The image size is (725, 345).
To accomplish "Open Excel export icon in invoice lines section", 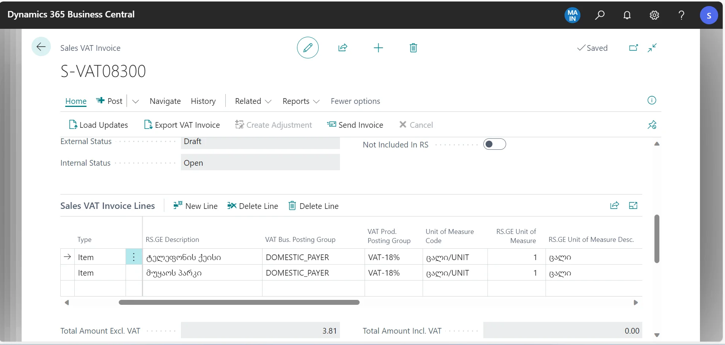I will (633, 205).
